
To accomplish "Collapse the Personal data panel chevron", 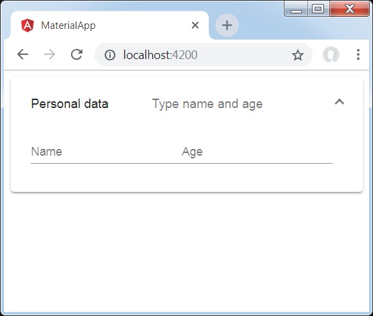I will pos(339,102).
